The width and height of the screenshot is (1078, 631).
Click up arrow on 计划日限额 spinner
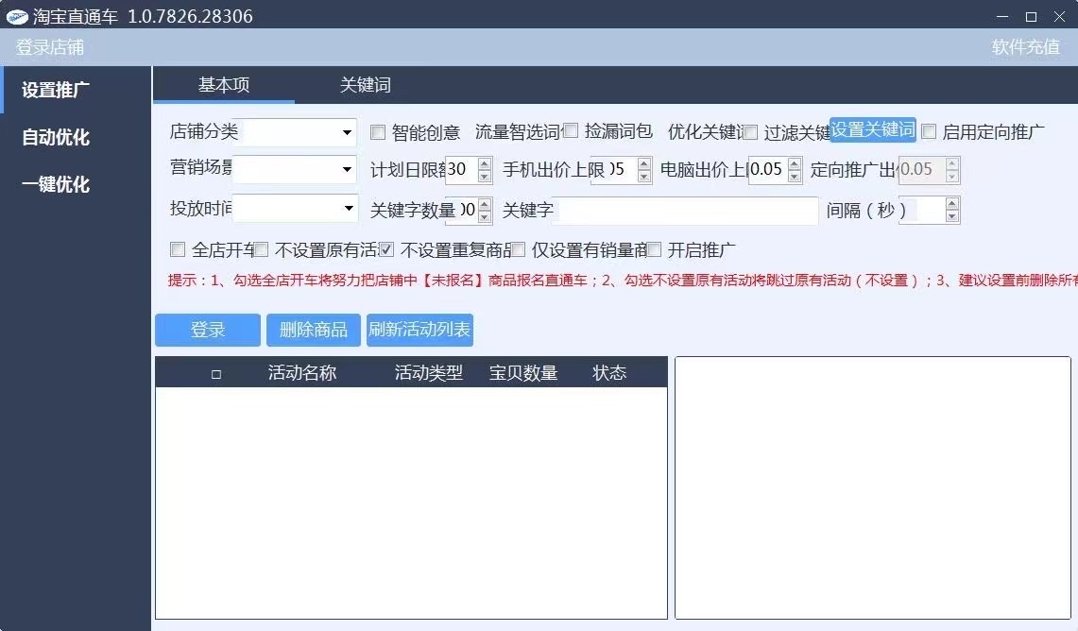(x=485, y=164)
